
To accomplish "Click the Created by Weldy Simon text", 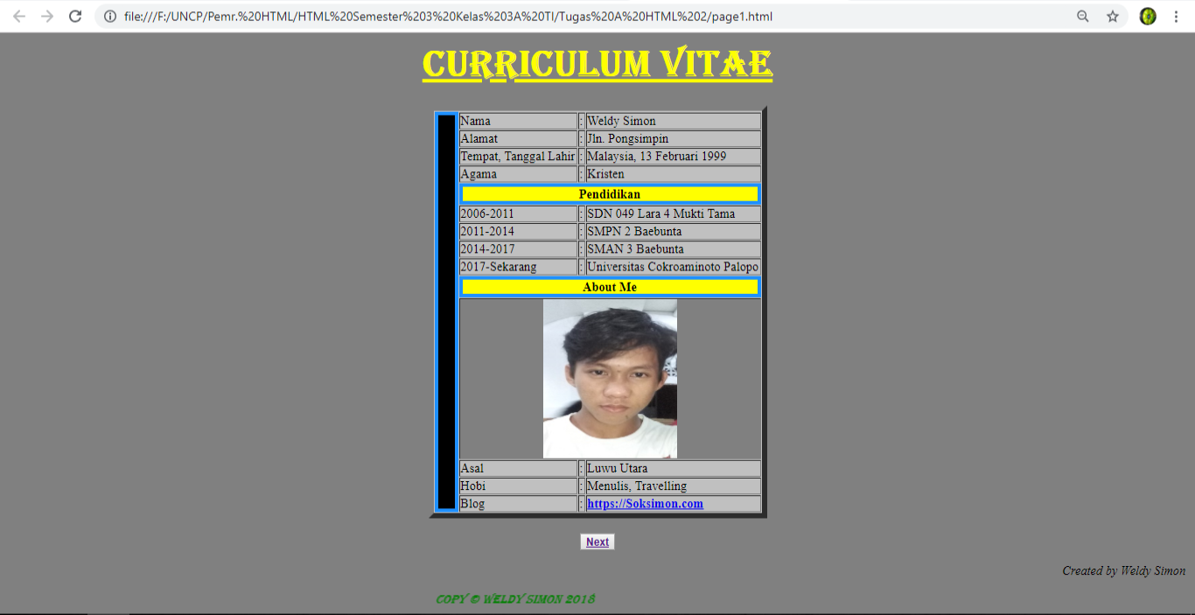I will pos(1124,571).
